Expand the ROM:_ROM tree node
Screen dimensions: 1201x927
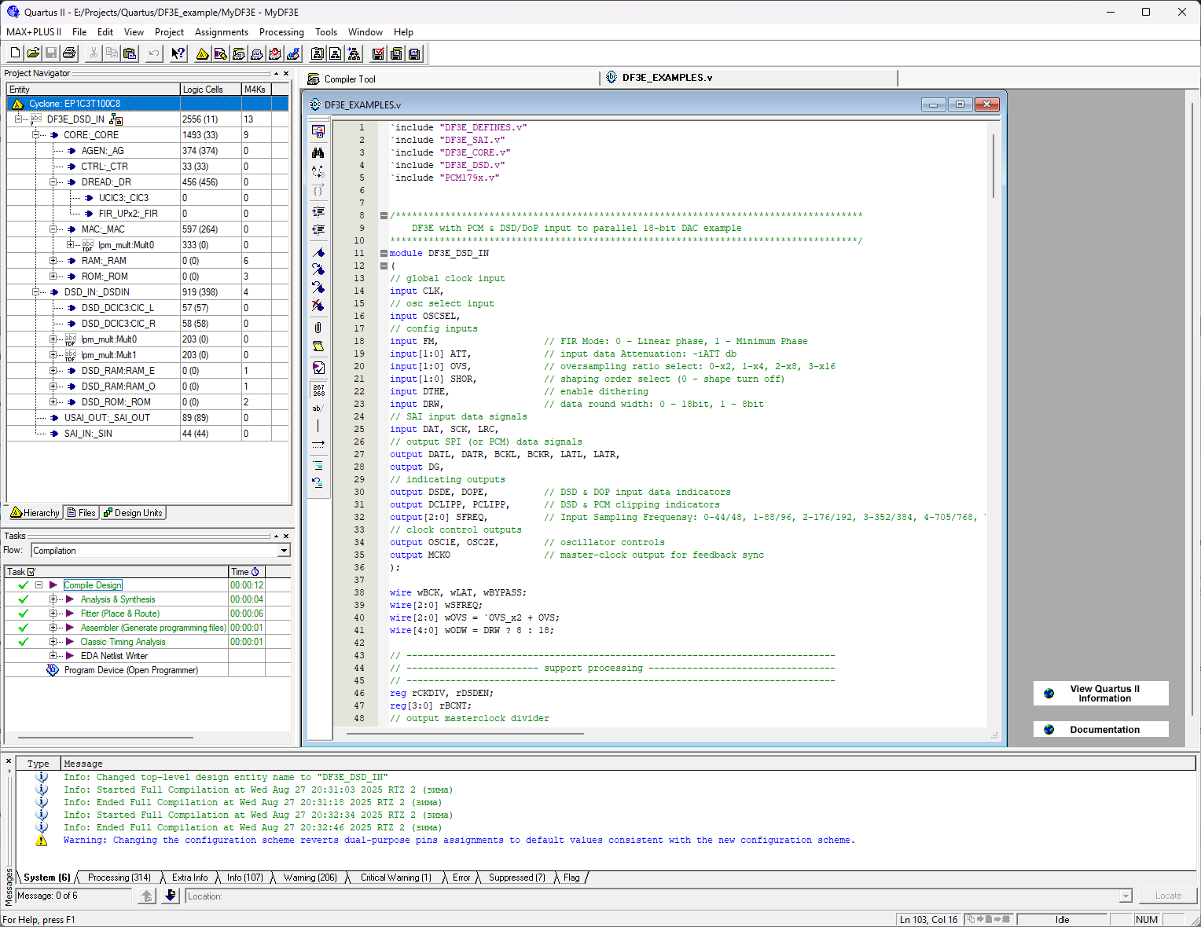click(x=53, y=277)
